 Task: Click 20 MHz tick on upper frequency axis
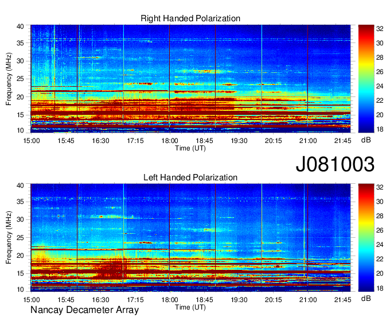pos(20,97)
